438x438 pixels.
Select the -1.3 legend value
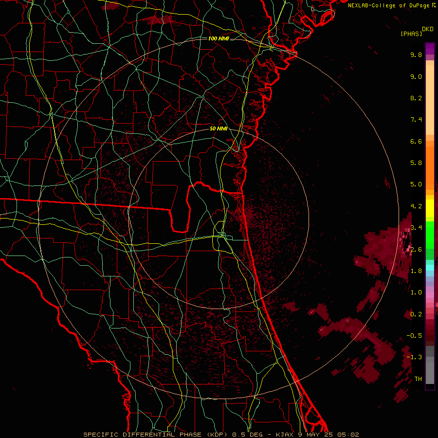[414, 357]
